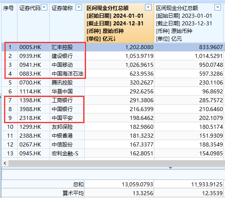The width and height of the screenshot is (225, 198).
Task: Click the 算术平均 value 12.3539
Action: click(x=212, y=193)
